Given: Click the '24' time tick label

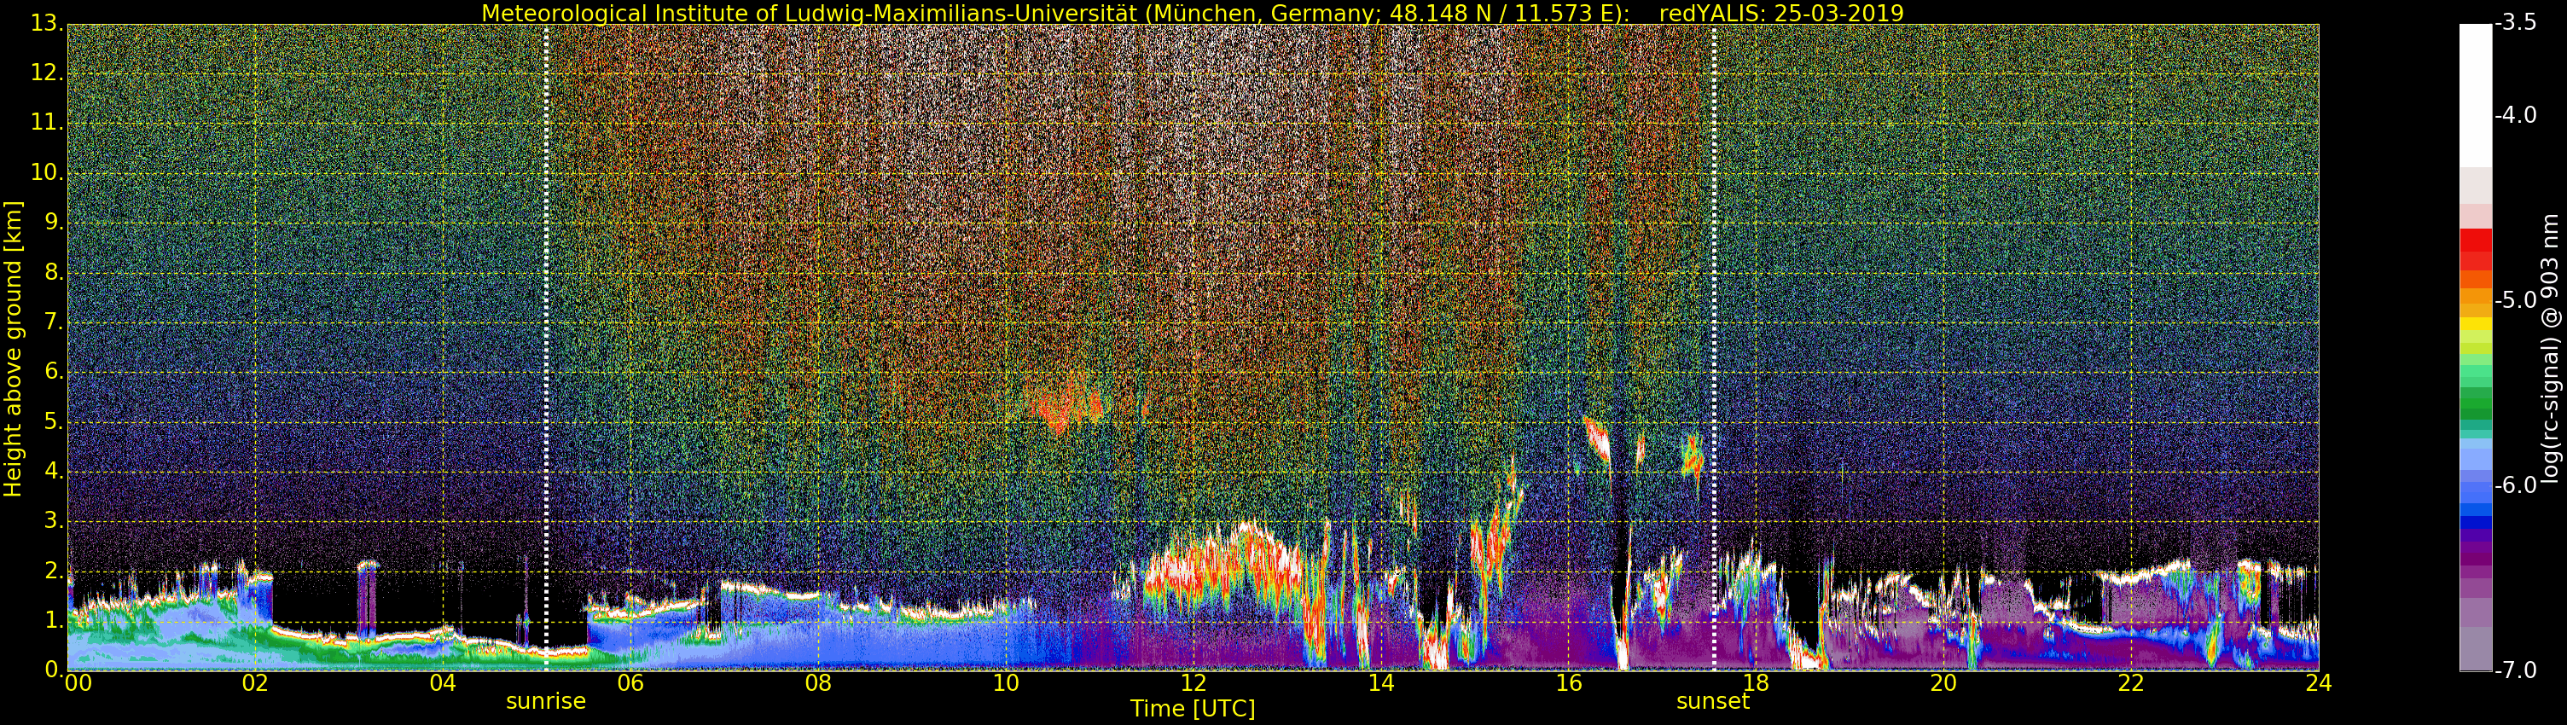Looking at the screenshot, I should (x=2318, y=682).
